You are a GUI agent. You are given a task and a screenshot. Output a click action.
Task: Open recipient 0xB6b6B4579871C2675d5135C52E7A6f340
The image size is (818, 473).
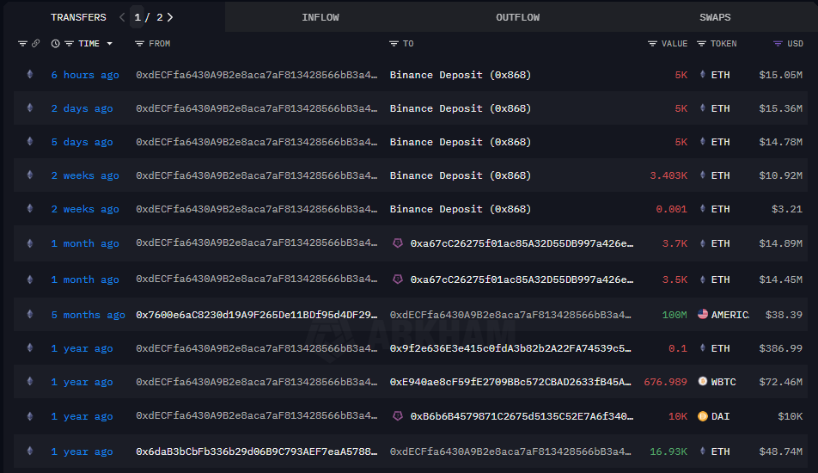[522, 416]
